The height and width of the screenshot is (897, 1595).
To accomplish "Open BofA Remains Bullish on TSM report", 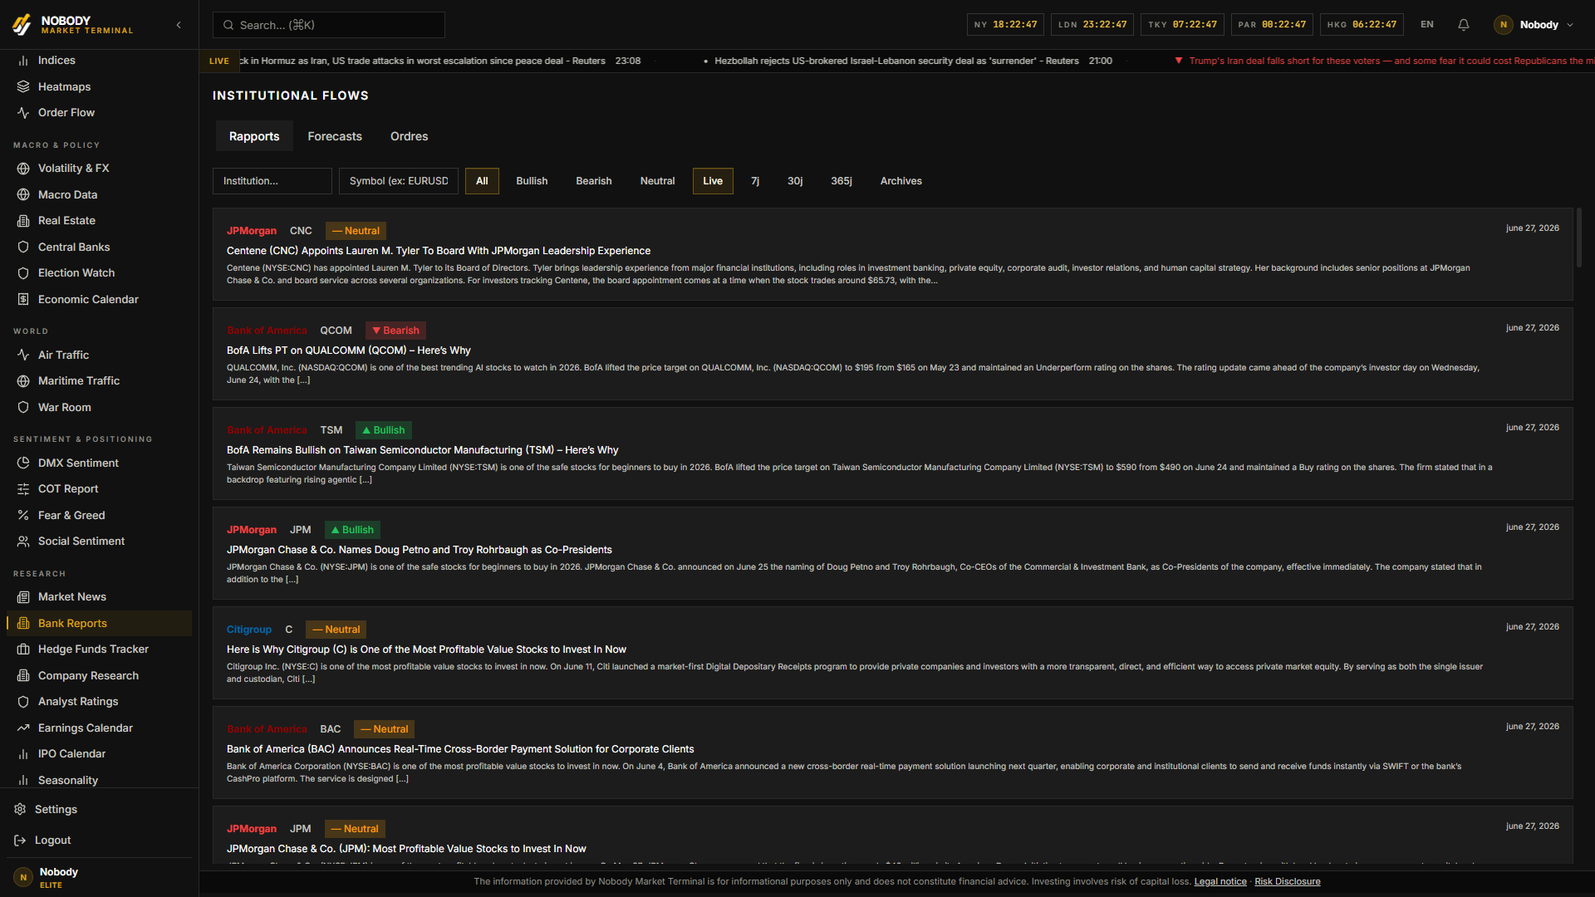I will [x=893, y=453].
